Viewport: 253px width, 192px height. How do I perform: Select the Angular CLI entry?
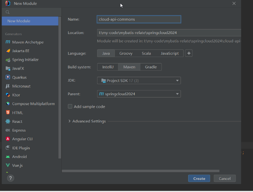(x=30, y=139)
